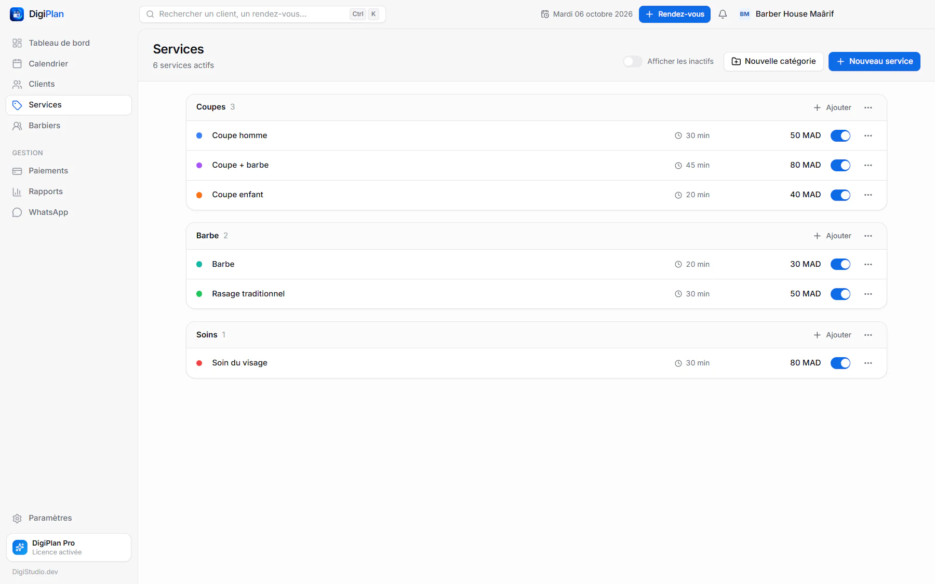Open more options for Soins category
Viewport: 935px width, 584px height.
pyautogui.click(x=868, y=335)
